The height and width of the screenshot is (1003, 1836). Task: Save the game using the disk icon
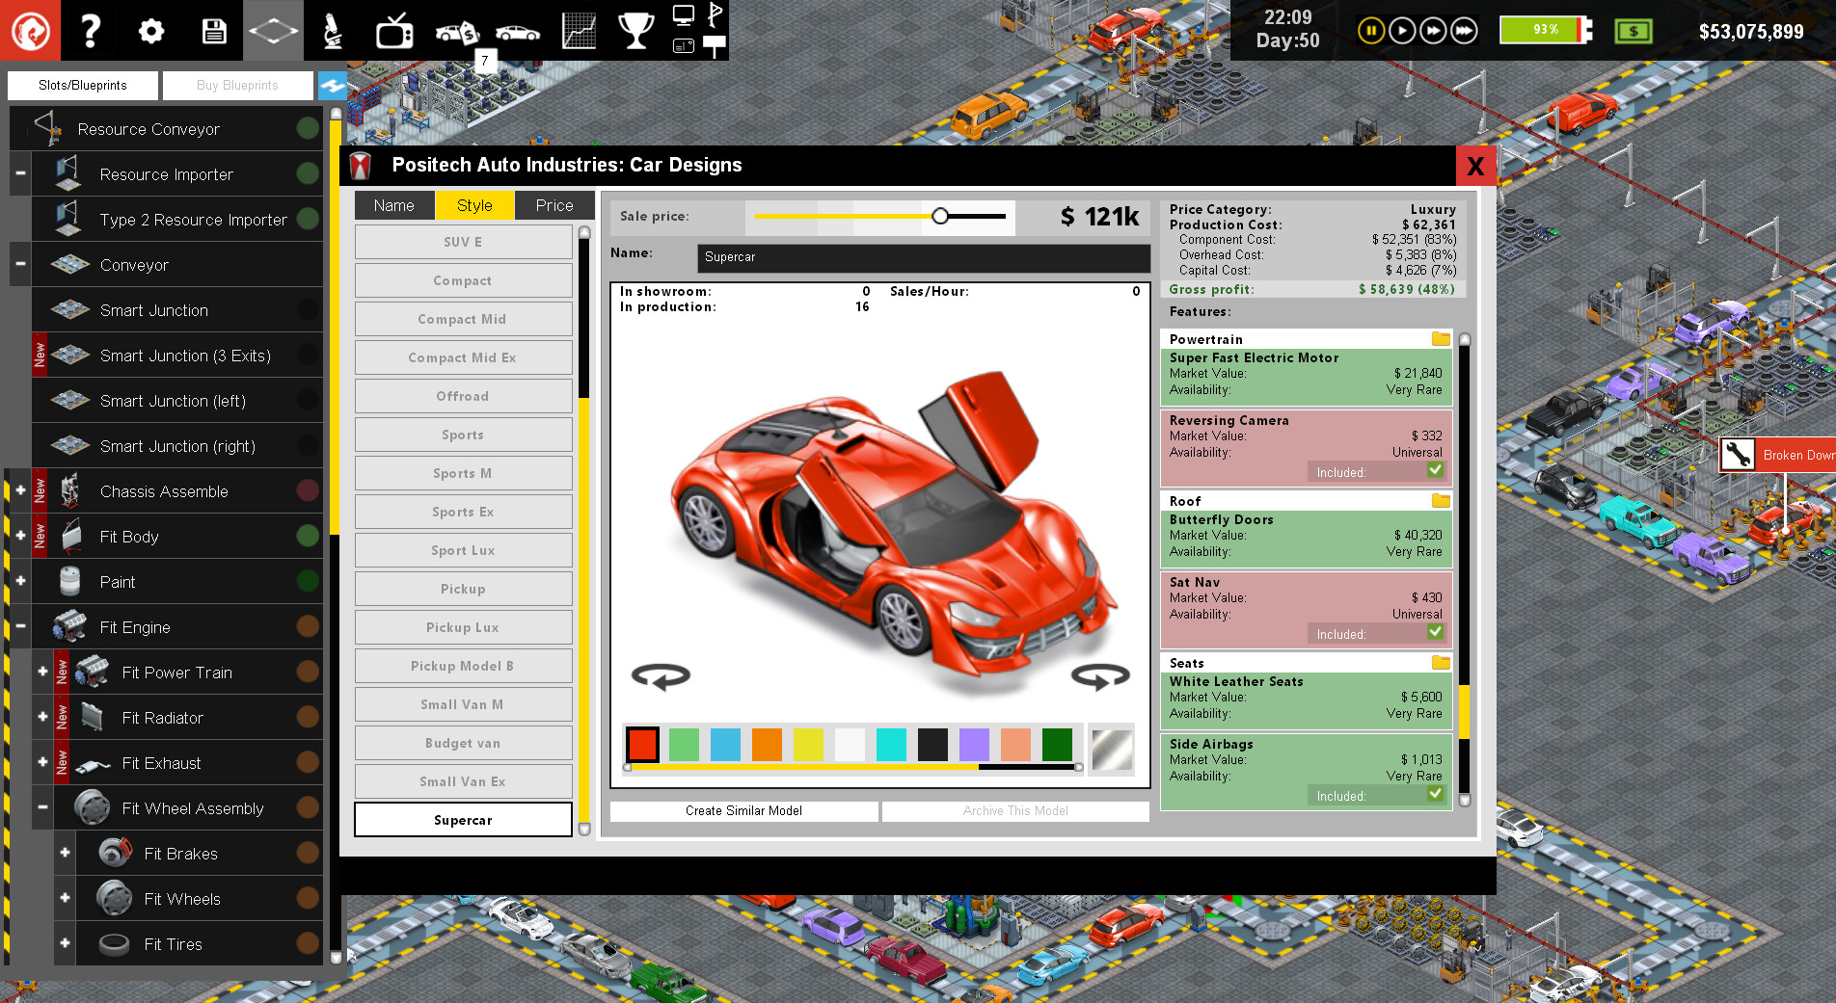coord(212,30)
